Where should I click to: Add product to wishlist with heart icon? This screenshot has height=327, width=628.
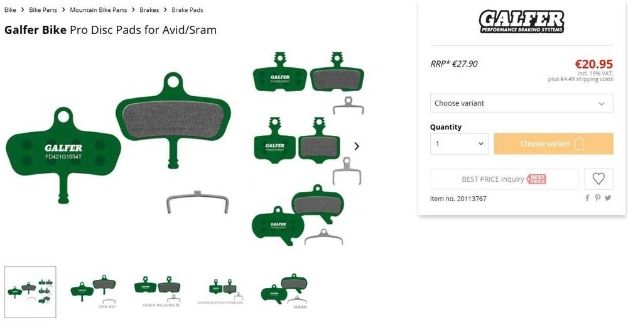[x=598, y=179]
